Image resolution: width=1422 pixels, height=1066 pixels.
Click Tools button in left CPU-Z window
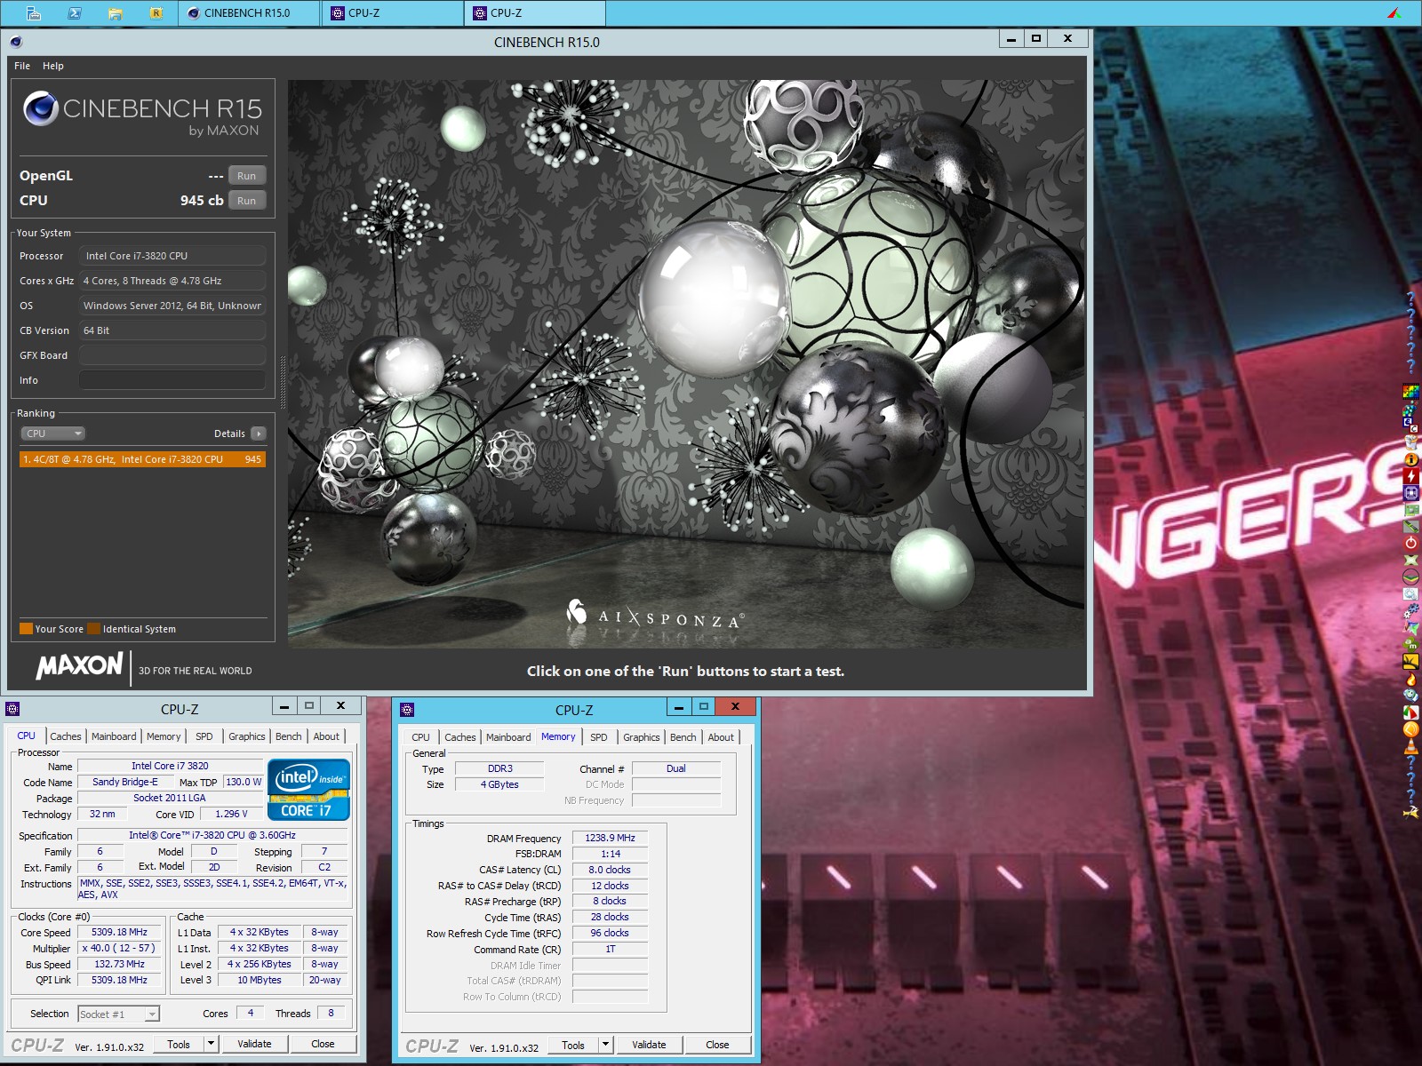[179, 1044]
